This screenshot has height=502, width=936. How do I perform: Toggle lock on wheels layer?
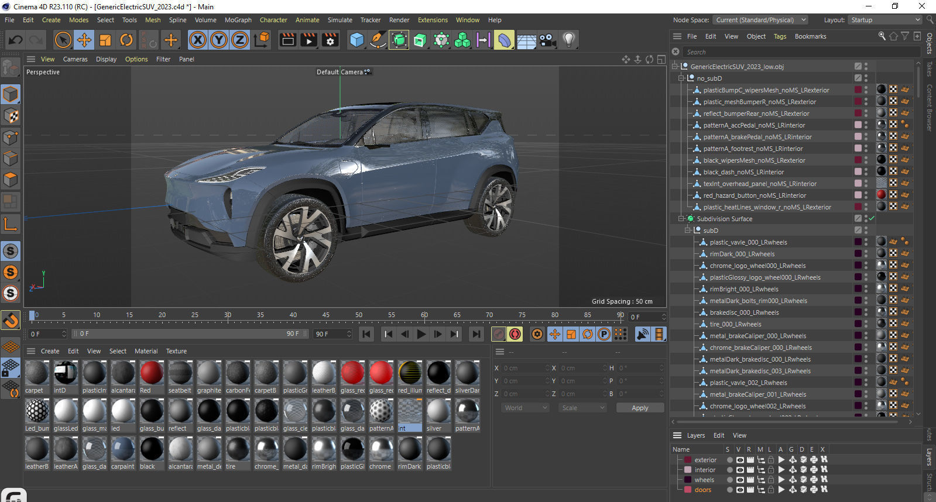pyautogui.click(x=771, y=480)
